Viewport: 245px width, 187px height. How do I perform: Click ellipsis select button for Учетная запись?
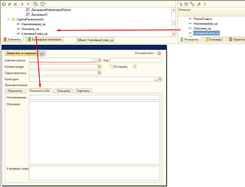96,60
